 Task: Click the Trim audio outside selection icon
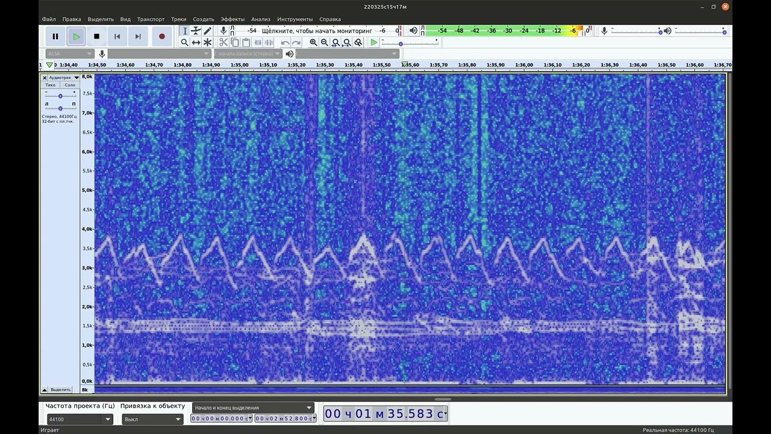tap(258, 42)
